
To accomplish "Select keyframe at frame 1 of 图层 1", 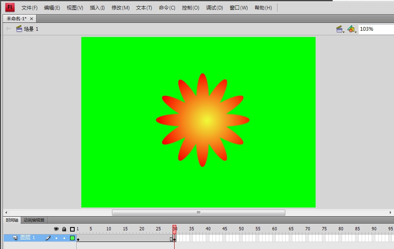I will (x=78, y=238).
